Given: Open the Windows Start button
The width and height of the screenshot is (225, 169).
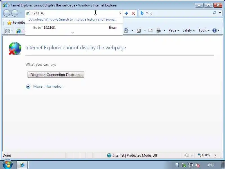Looking at the screenshot, I should (8, 164).
